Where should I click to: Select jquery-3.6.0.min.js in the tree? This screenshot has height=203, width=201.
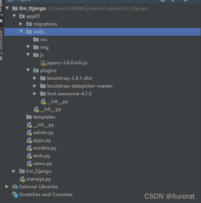click(67, 63)
